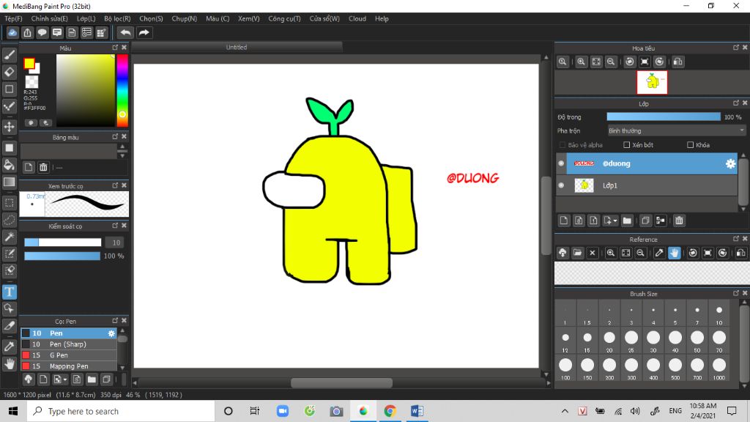
Task: Click the foreground yellow color swatch
Action: 29,63
